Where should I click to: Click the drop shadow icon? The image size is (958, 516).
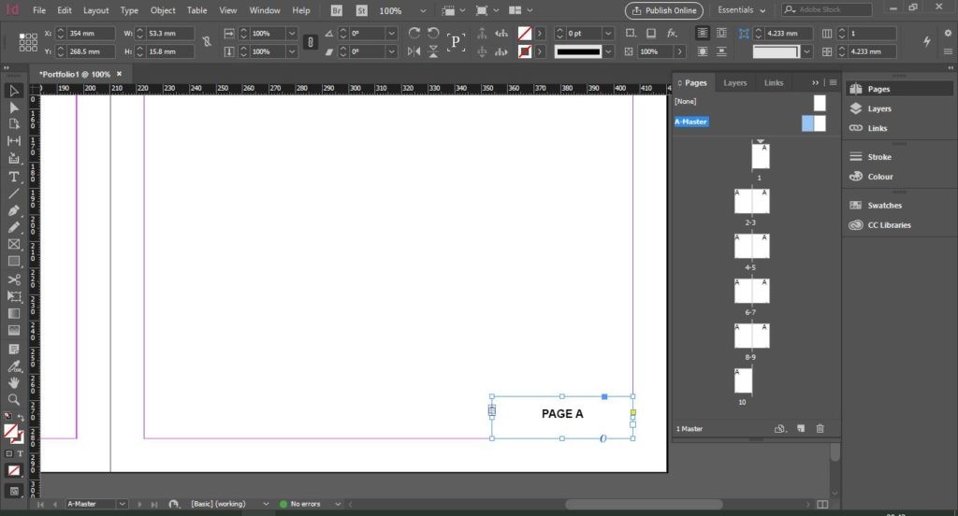coord(651,33)
